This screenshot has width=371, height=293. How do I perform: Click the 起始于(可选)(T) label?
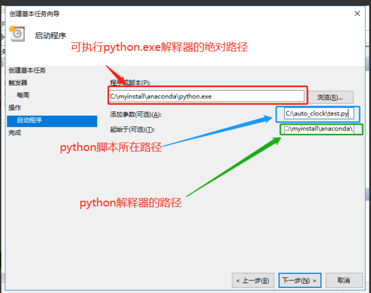click(133, 130)
